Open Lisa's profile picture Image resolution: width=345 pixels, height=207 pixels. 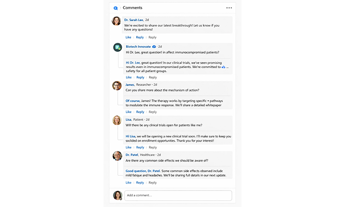pos(117,121)
